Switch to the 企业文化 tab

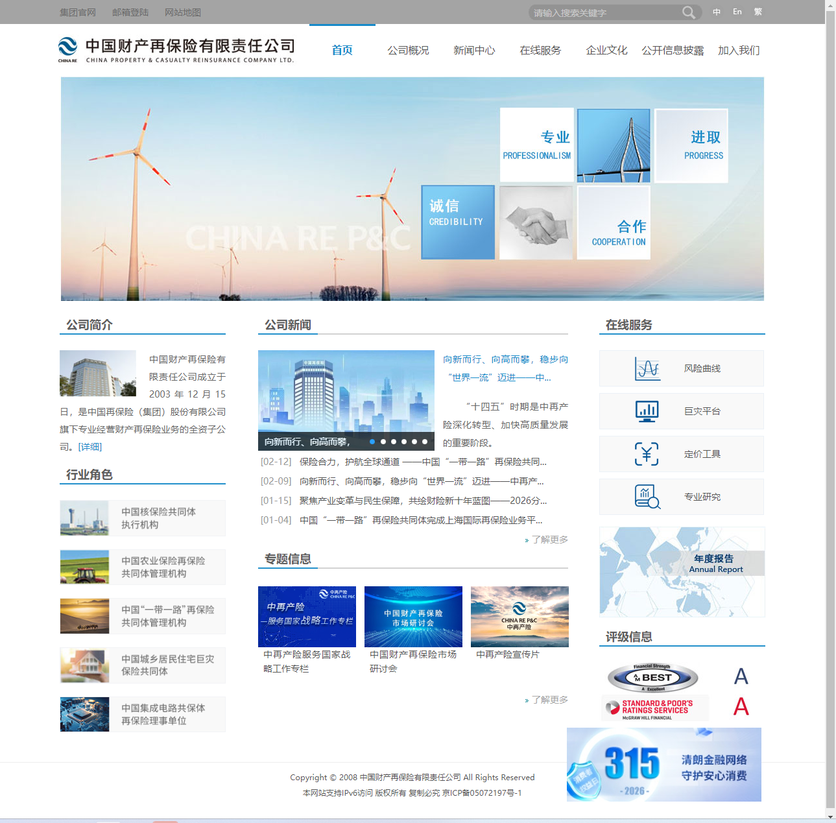point(606,50)
